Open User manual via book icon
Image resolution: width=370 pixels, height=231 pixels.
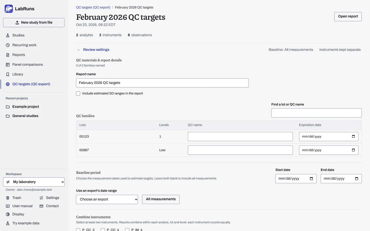tap(8, 206)
